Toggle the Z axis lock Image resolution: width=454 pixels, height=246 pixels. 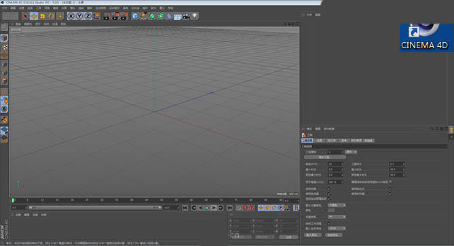pos(88,16)
